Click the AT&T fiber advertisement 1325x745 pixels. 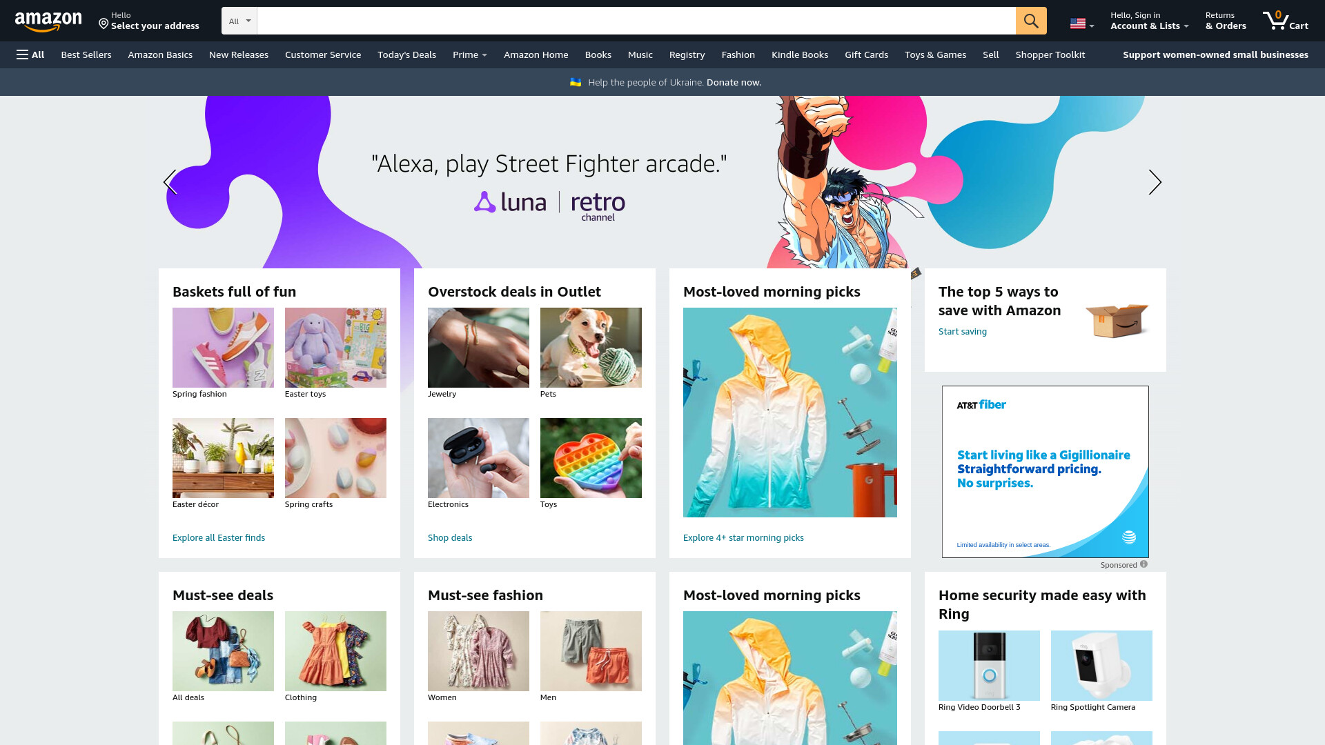1046,472
